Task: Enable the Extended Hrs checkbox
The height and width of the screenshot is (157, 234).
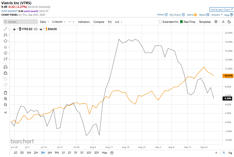Action: pyautogui.click(x=160, y=22)
